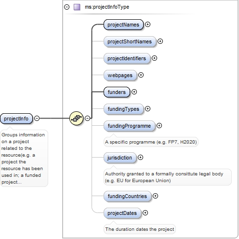Select the jurisdiction element node
239x239 pixels.
(120, 158)
